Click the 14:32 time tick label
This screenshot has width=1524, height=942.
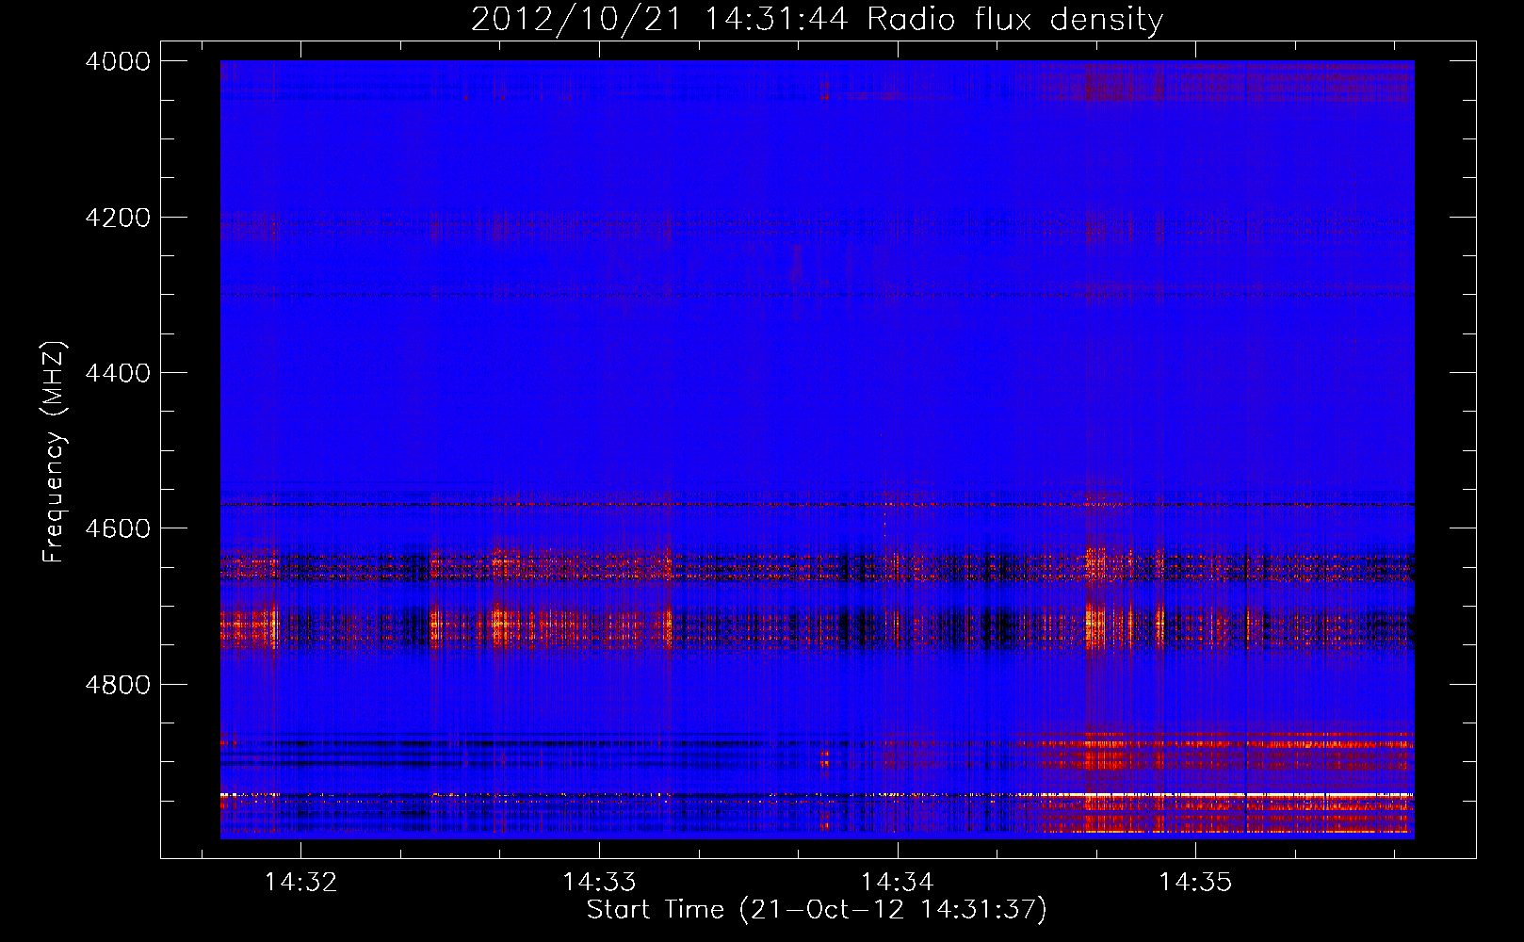pyautogui.click(x=300, y=882)
